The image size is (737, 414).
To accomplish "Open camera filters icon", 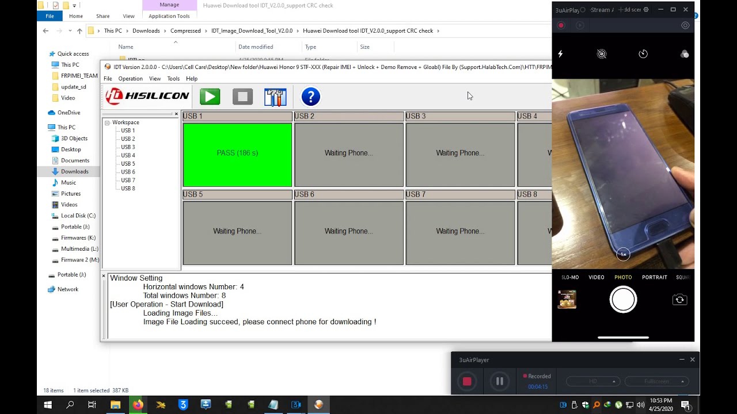I will pyautogui.click(x=685, y=54).
